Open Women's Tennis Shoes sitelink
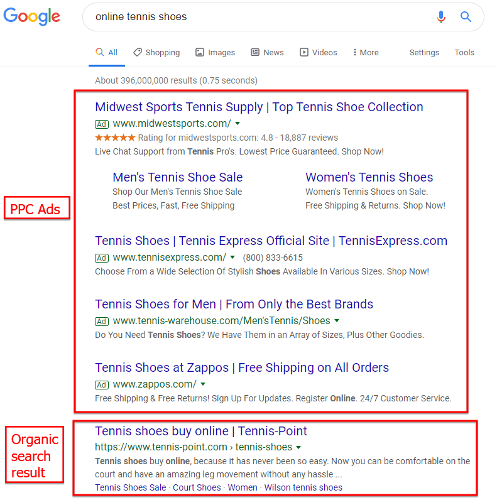497x500 pixels. click(x=369, y=177)
